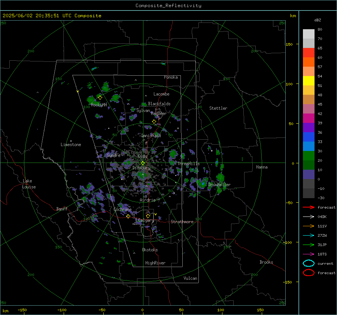Click the Vulcan city label

point(190,278)
